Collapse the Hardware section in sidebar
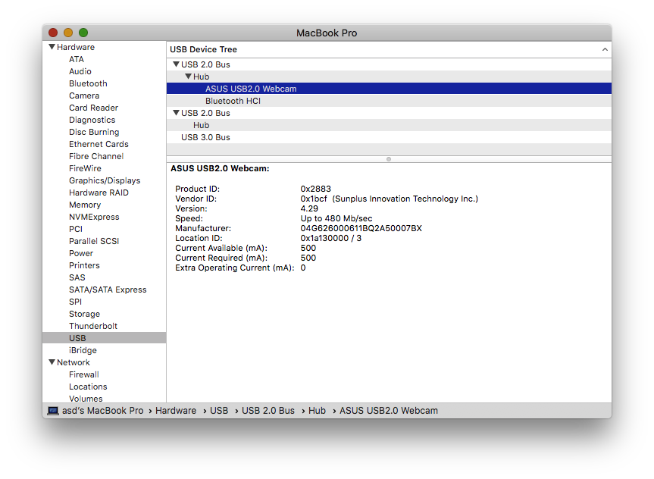The height and width of the screenshot is (479, 654). click(x=52, y=47)
